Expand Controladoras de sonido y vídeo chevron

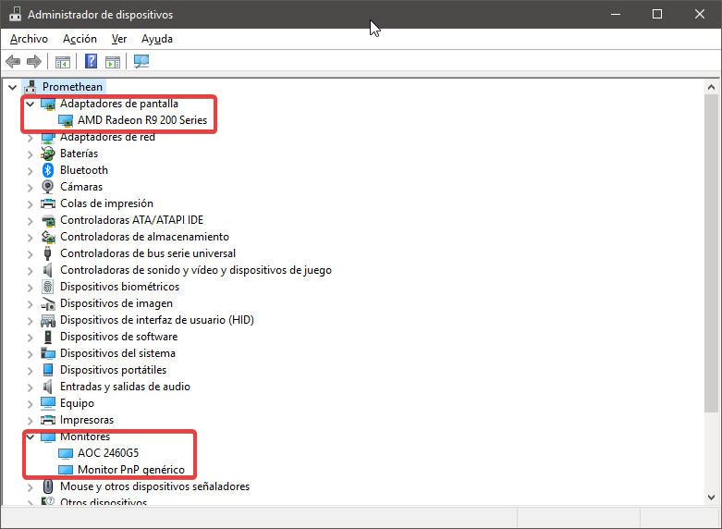(x=31, y=270)
